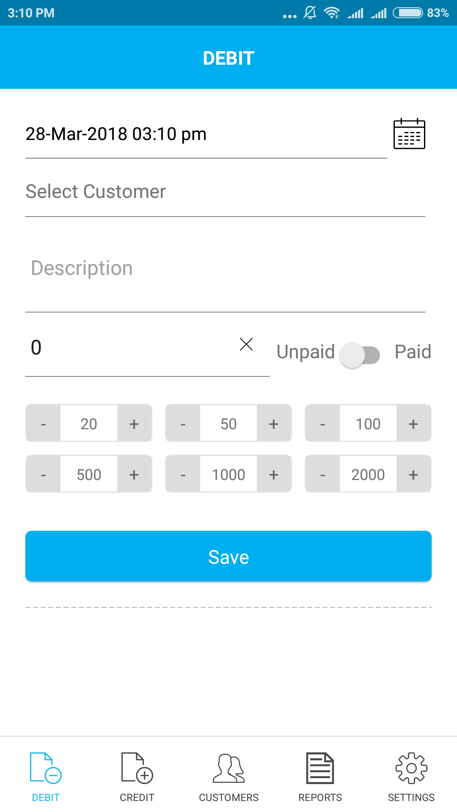
Task: Tap the Debit tab icon
Action: pos(46,768)
